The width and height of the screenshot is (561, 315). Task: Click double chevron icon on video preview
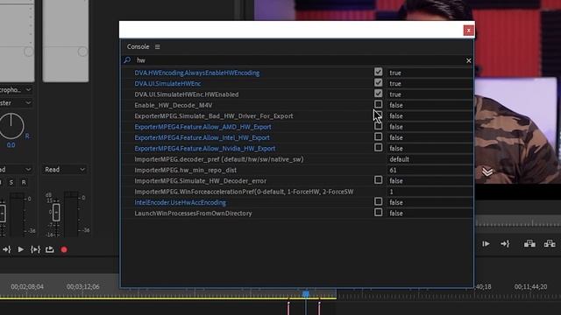pyautogui.click(x=487, y=172)
